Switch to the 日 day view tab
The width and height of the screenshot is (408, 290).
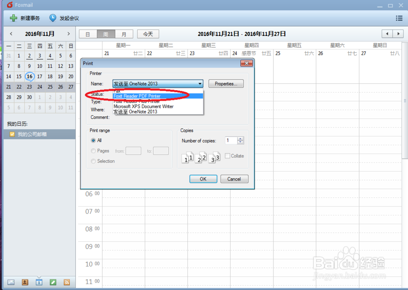(88, 34)
